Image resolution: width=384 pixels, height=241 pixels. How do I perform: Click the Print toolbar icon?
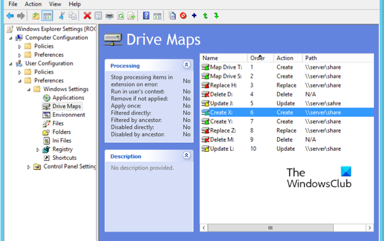tap(109, 16)
